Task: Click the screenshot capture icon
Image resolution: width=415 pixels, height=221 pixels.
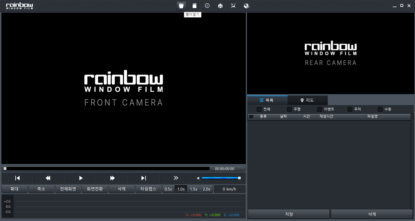Action: pos(233,6)
